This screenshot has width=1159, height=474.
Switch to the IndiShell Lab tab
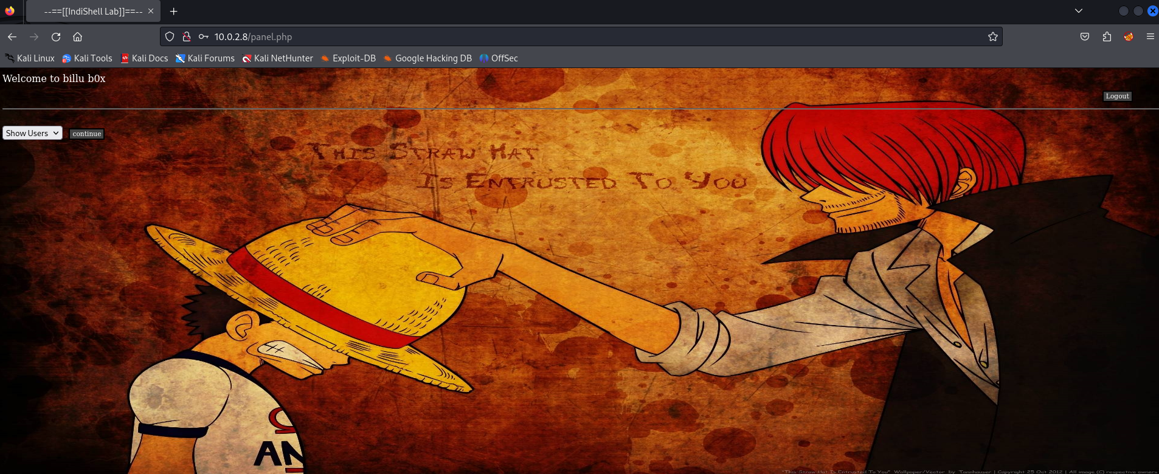pyautogui.click(x=93, y=11)
